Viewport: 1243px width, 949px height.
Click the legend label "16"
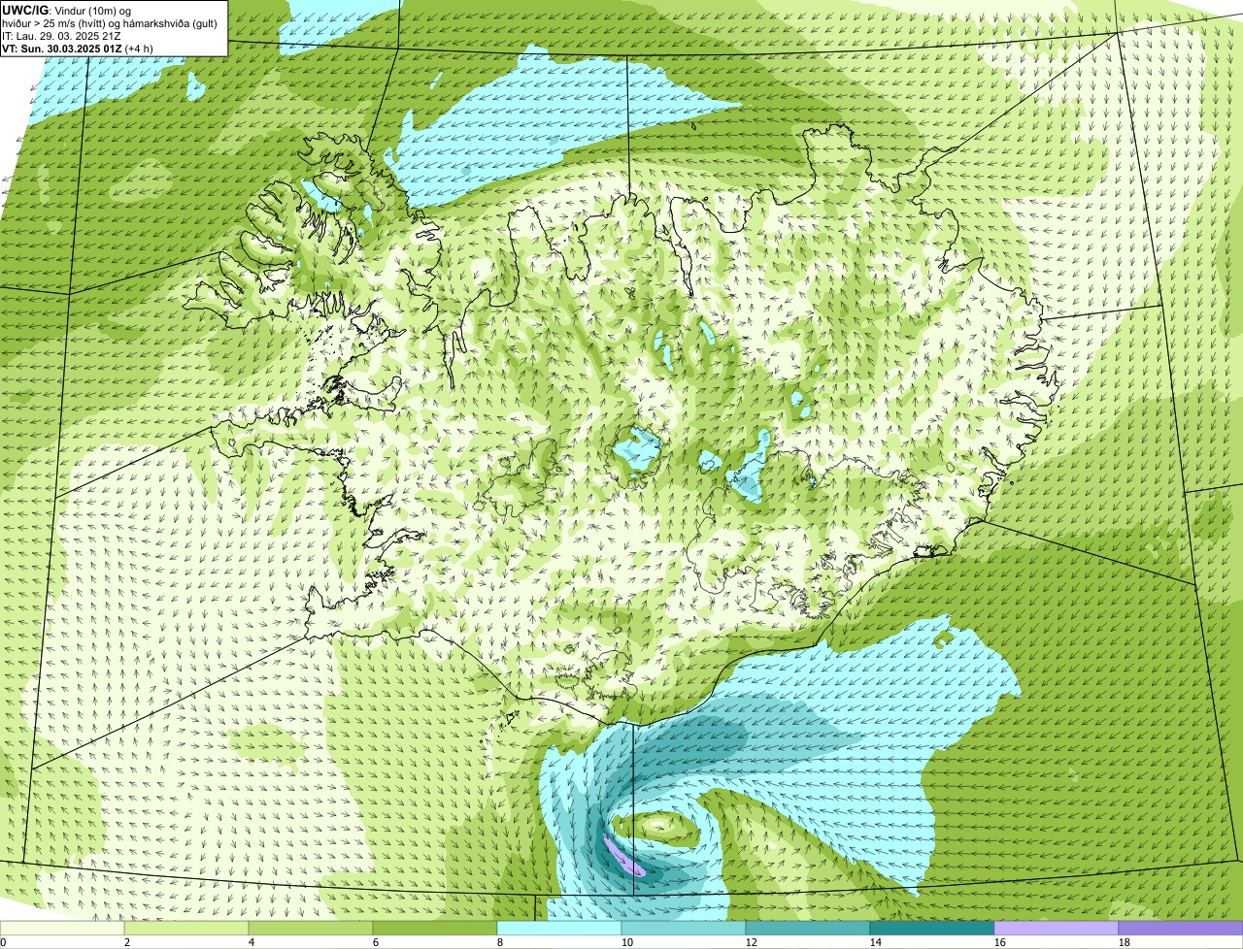point(1000,942)
